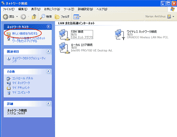Click the My Documents folder icon
This screenshot has width=177, height=137.
coord(8,88)
